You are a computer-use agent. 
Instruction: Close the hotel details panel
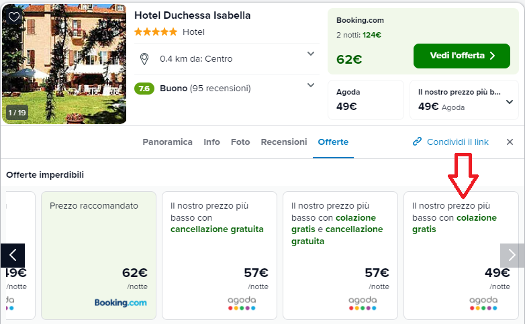510,142
